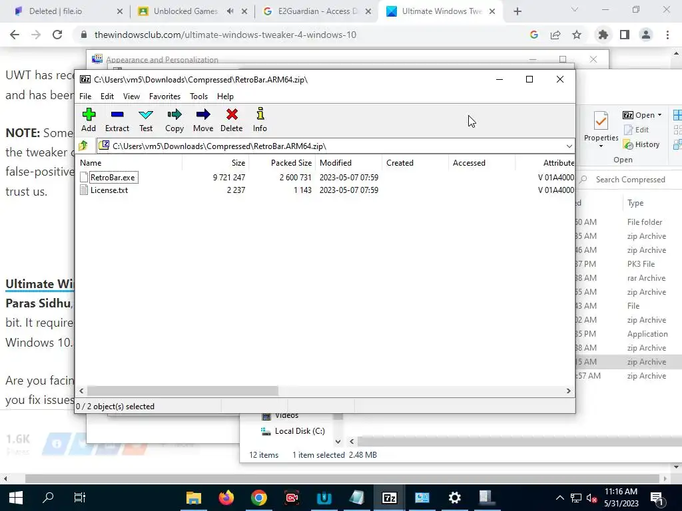The height and width of the screenshot is (511, 682).
Task: Run the Test archive tool
Action: coord(146,120)
